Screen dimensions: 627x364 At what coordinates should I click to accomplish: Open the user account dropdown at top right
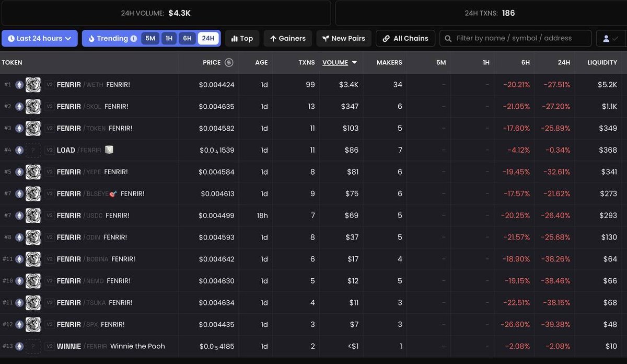(611, 38)
